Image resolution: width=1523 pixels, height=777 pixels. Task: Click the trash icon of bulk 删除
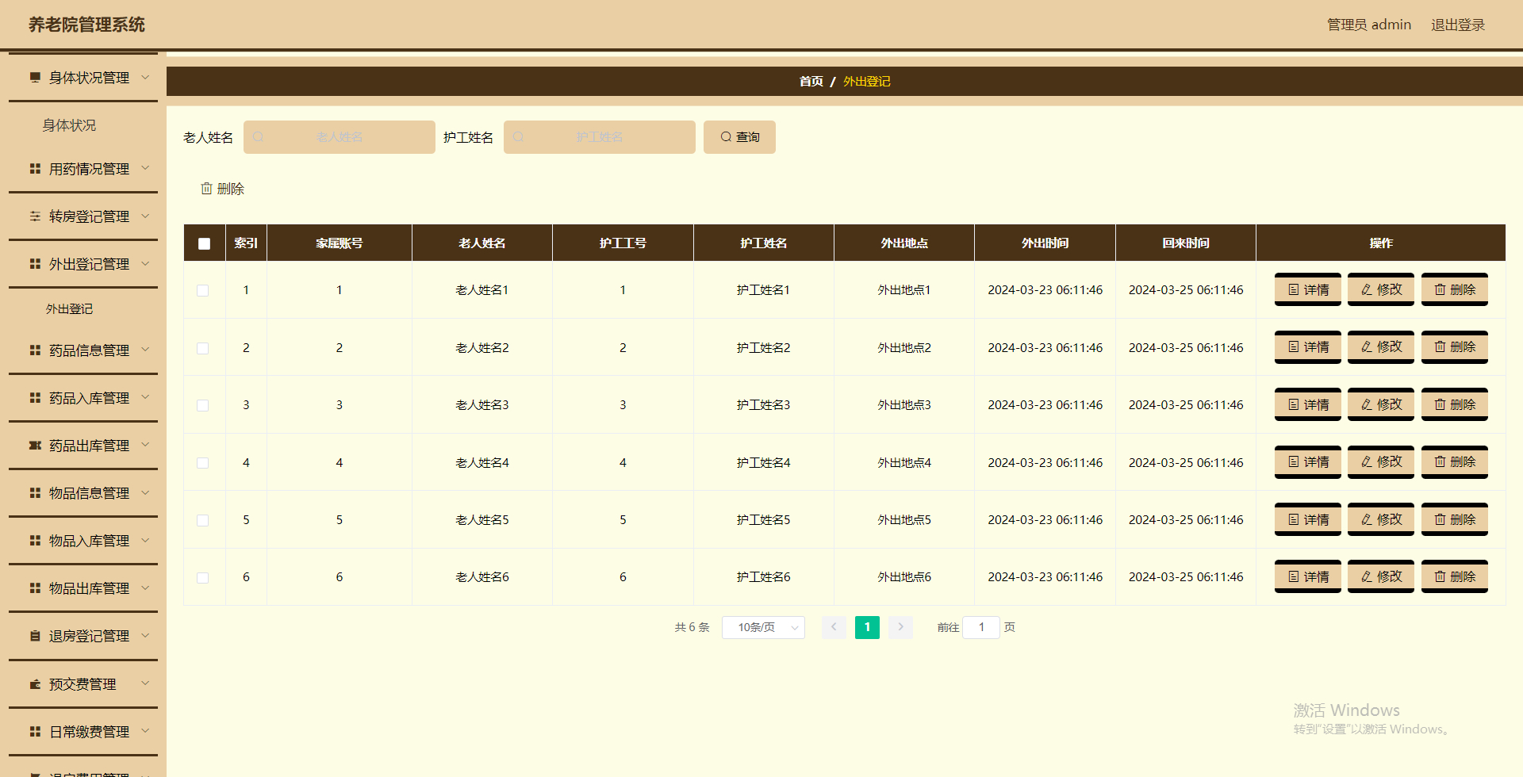(x=206, y=188)
